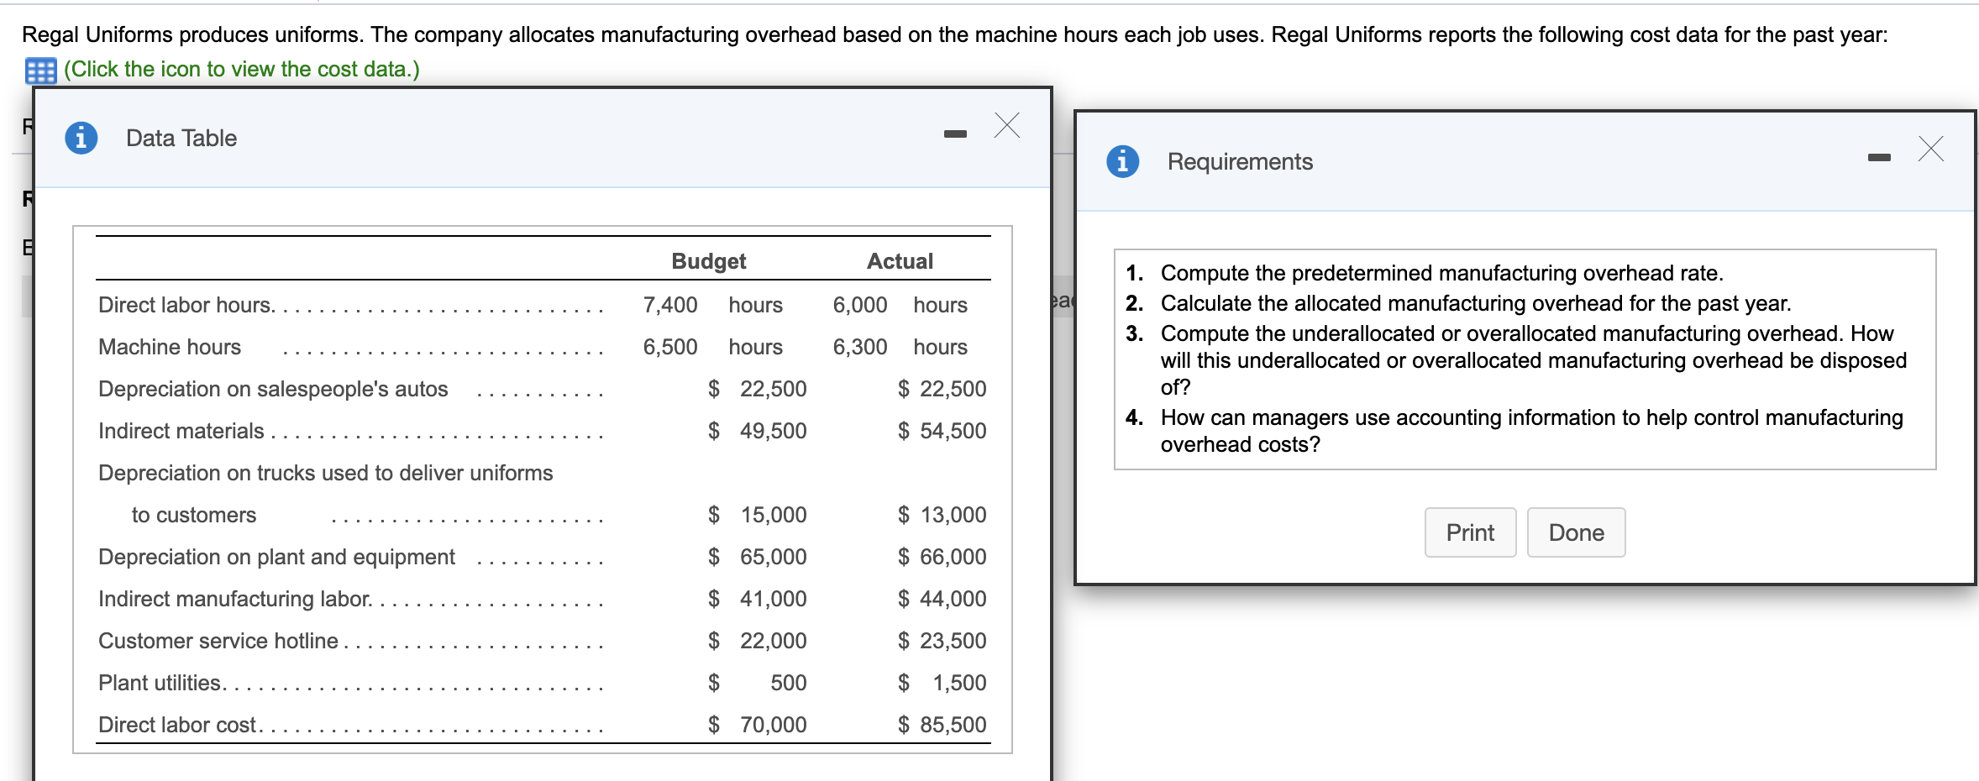Print the requirements list
Screen dimensions: 1979x781
click(x=1470, y=532)
